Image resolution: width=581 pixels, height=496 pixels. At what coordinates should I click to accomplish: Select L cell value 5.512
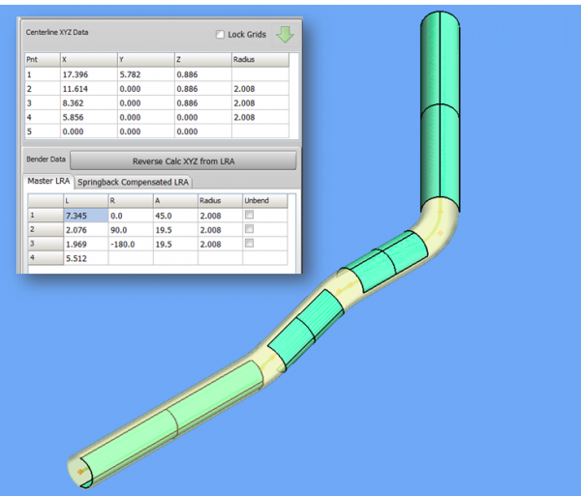pos(86,258)
